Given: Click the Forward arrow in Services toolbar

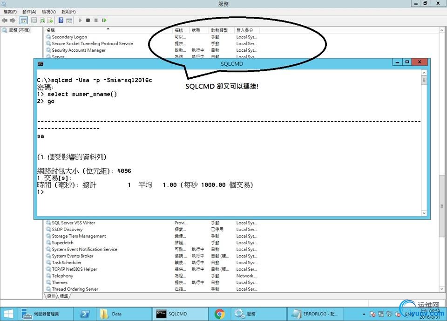Looking at the screenshot, I should 13,20.
